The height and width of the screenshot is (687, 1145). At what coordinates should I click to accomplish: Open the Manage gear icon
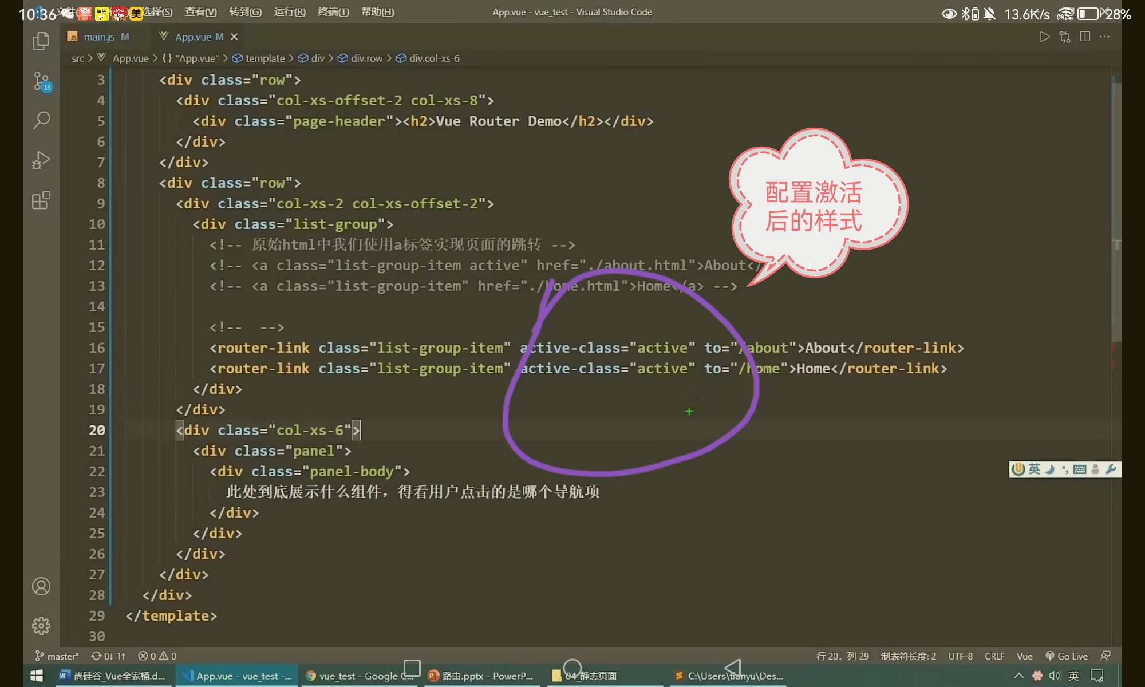(41, 626)
